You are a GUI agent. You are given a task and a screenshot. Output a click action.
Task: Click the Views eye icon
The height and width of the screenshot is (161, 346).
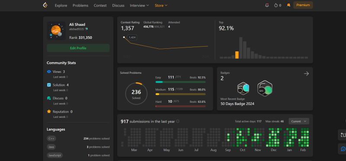click(49, 72)
